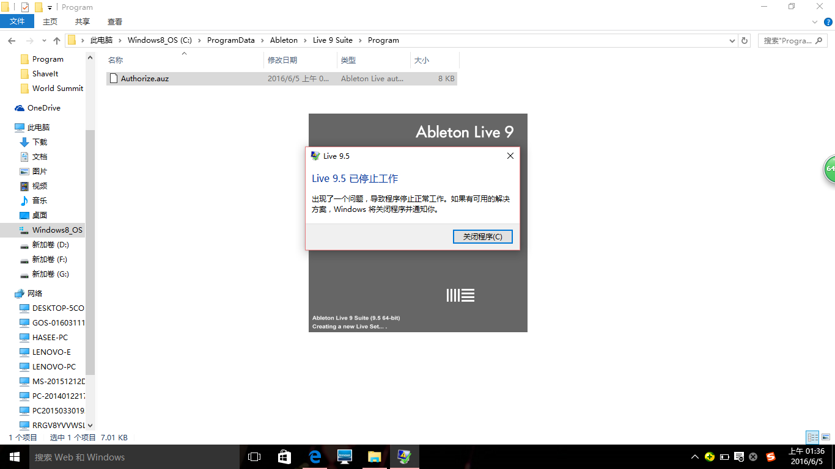Select the World Summit folder in sidebar
835x469 pixels.
[x=57, y=89]
